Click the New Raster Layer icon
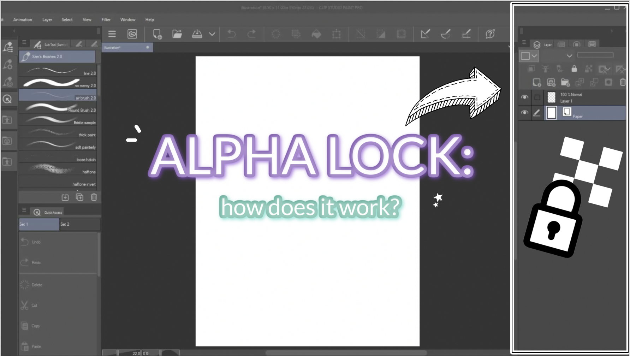The height and width of the screenshot is (356, 630). 537,82
